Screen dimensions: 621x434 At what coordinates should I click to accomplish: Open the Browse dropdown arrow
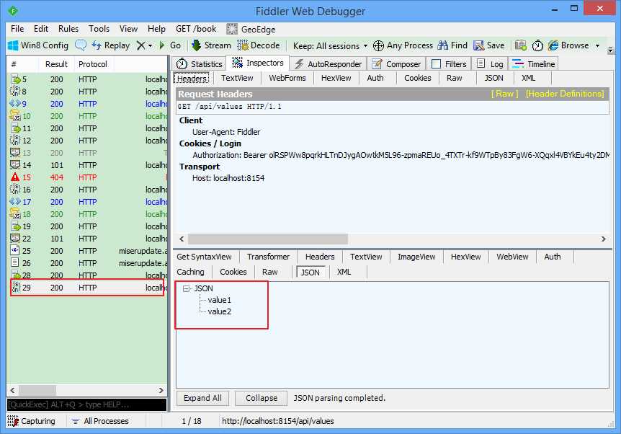point(597,46)
